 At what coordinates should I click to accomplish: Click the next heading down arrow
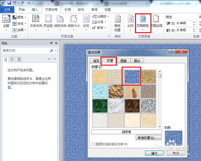[x=55, y=59]
